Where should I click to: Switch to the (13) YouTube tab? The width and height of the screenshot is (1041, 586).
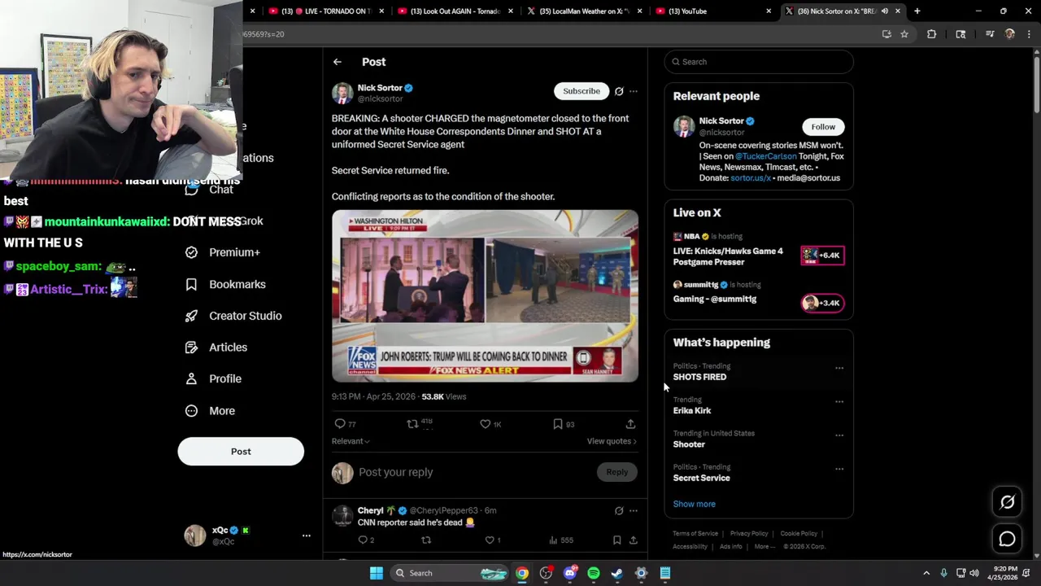tap(714, 11)
